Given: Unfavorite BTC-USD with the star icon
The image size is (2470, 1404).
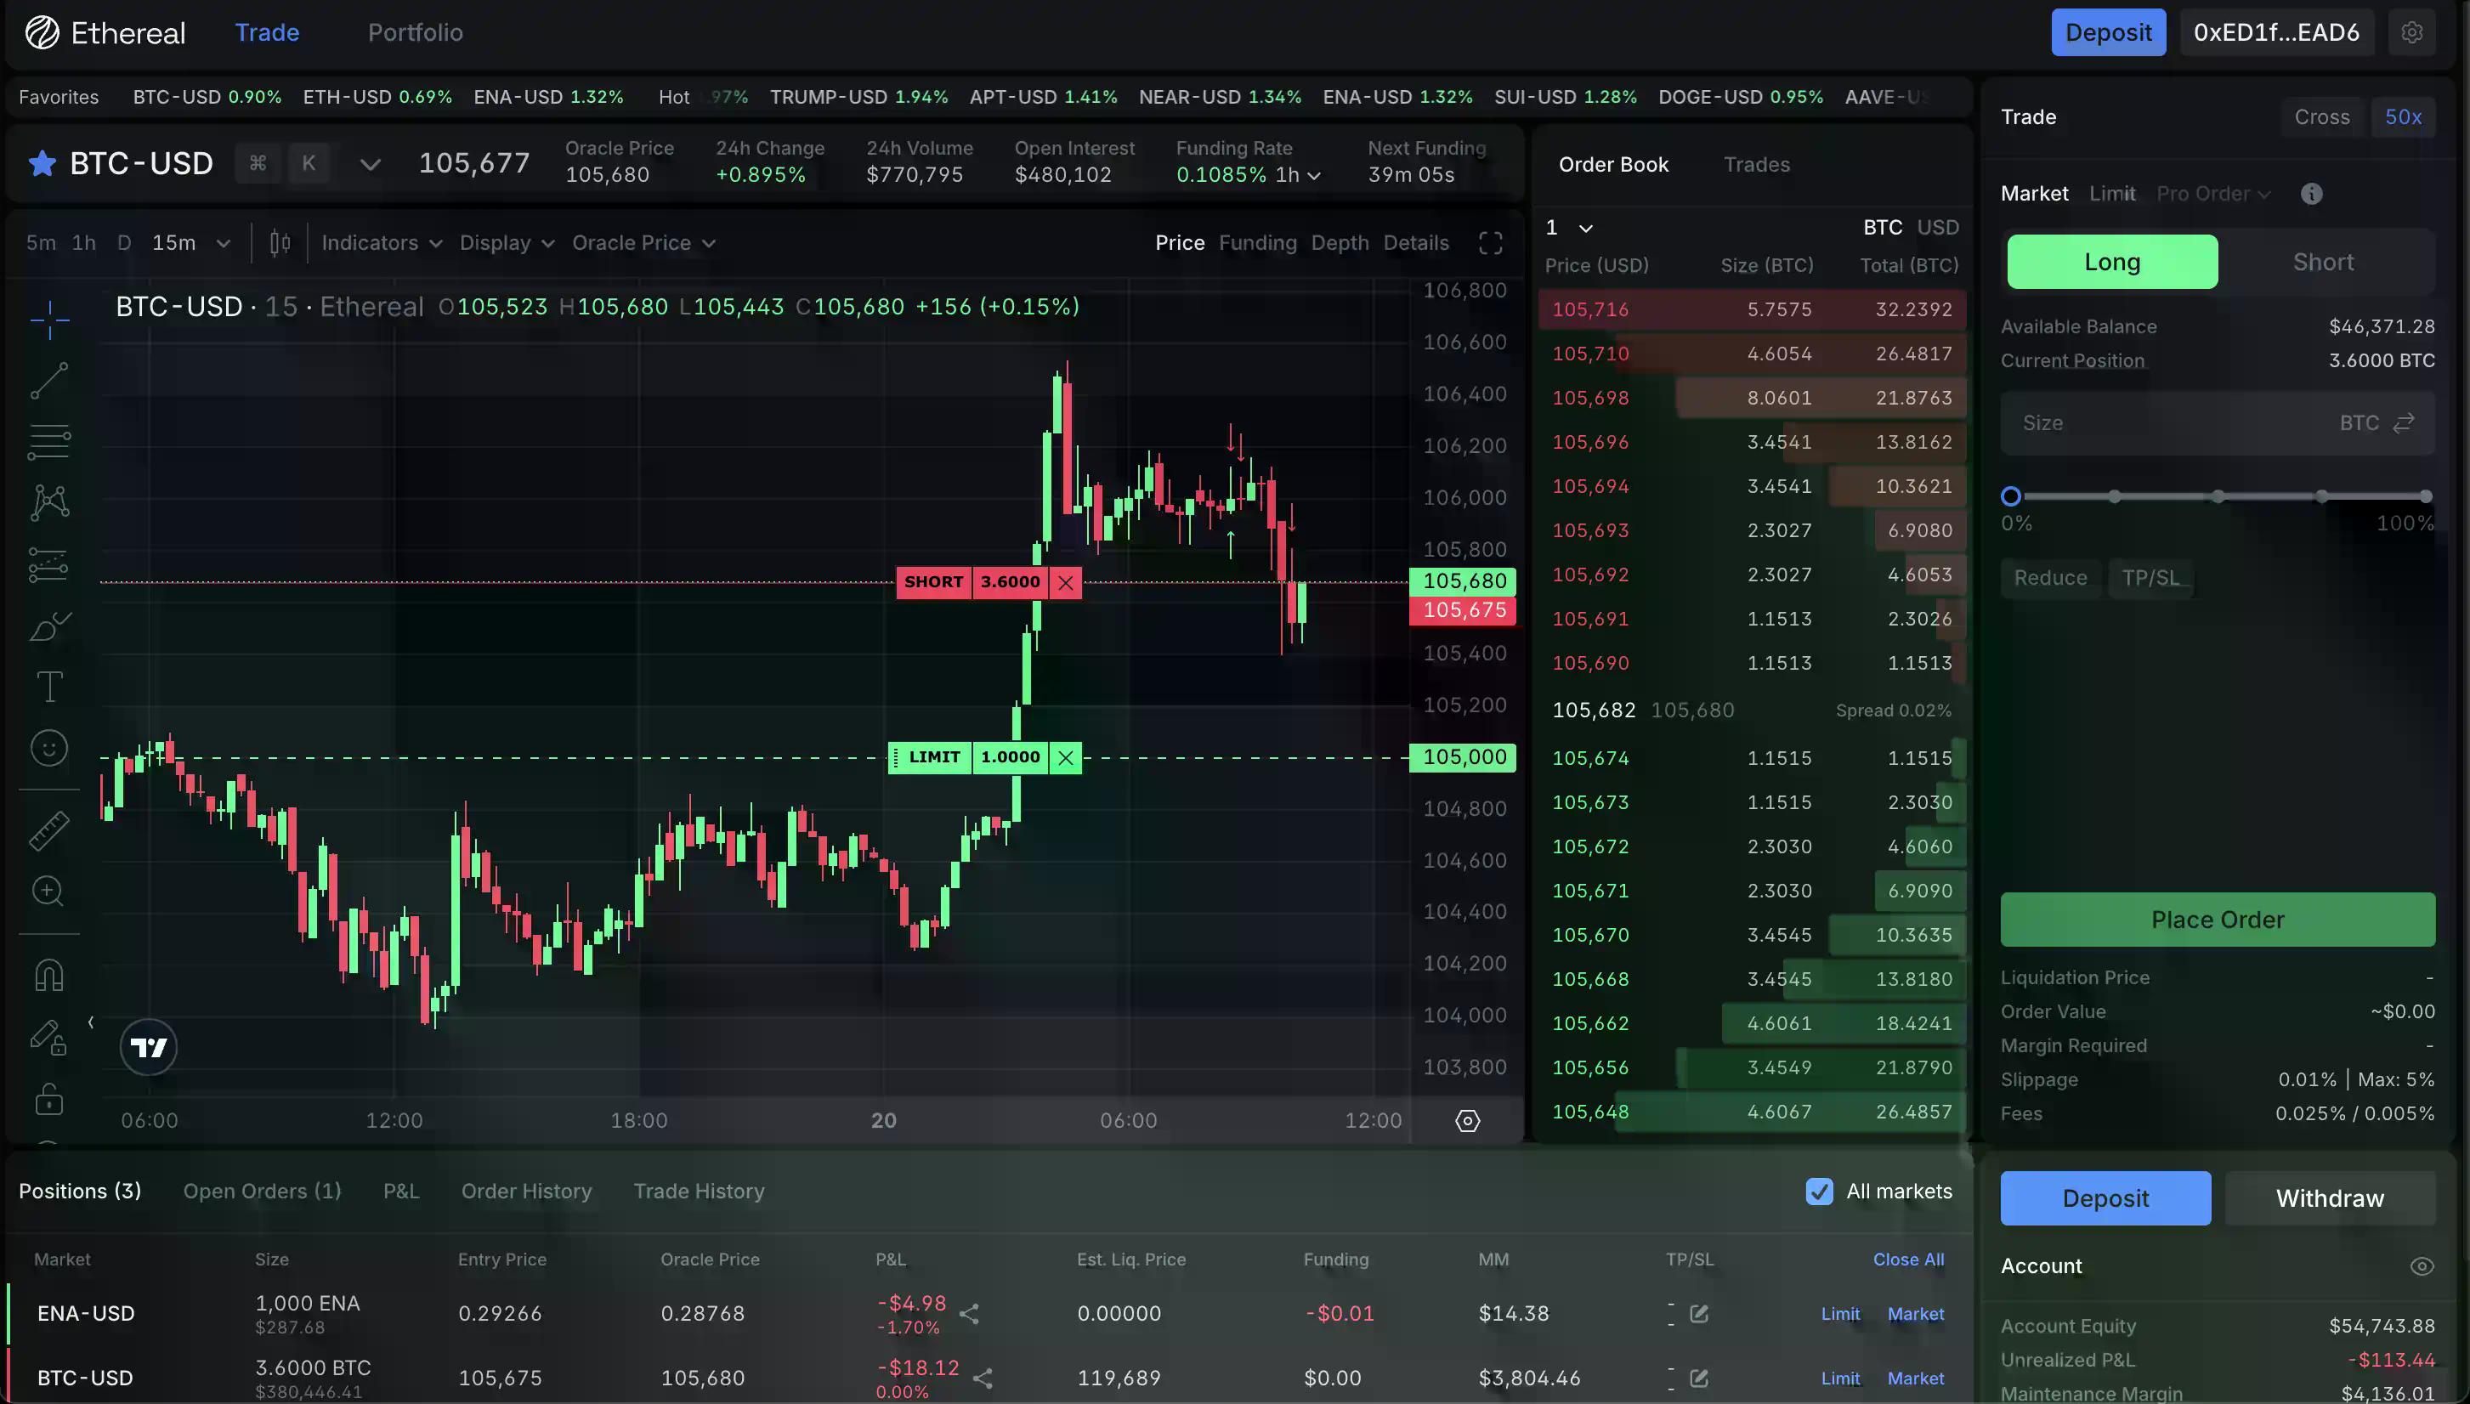Looking at the screenshot, I should click(42, 163).
